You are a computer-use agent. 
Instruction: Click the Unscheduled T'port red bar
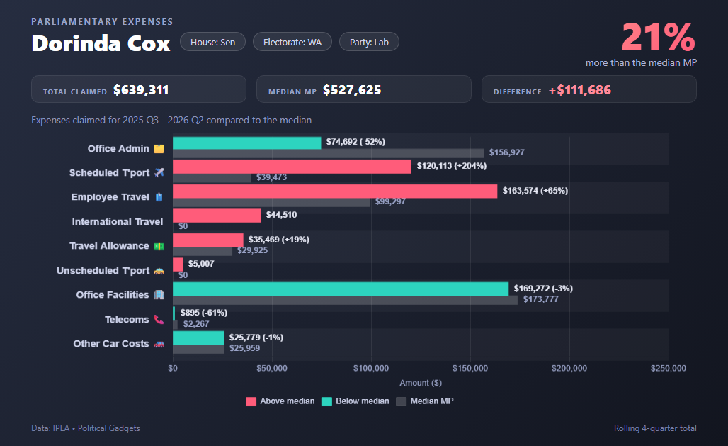coord(178,264)
